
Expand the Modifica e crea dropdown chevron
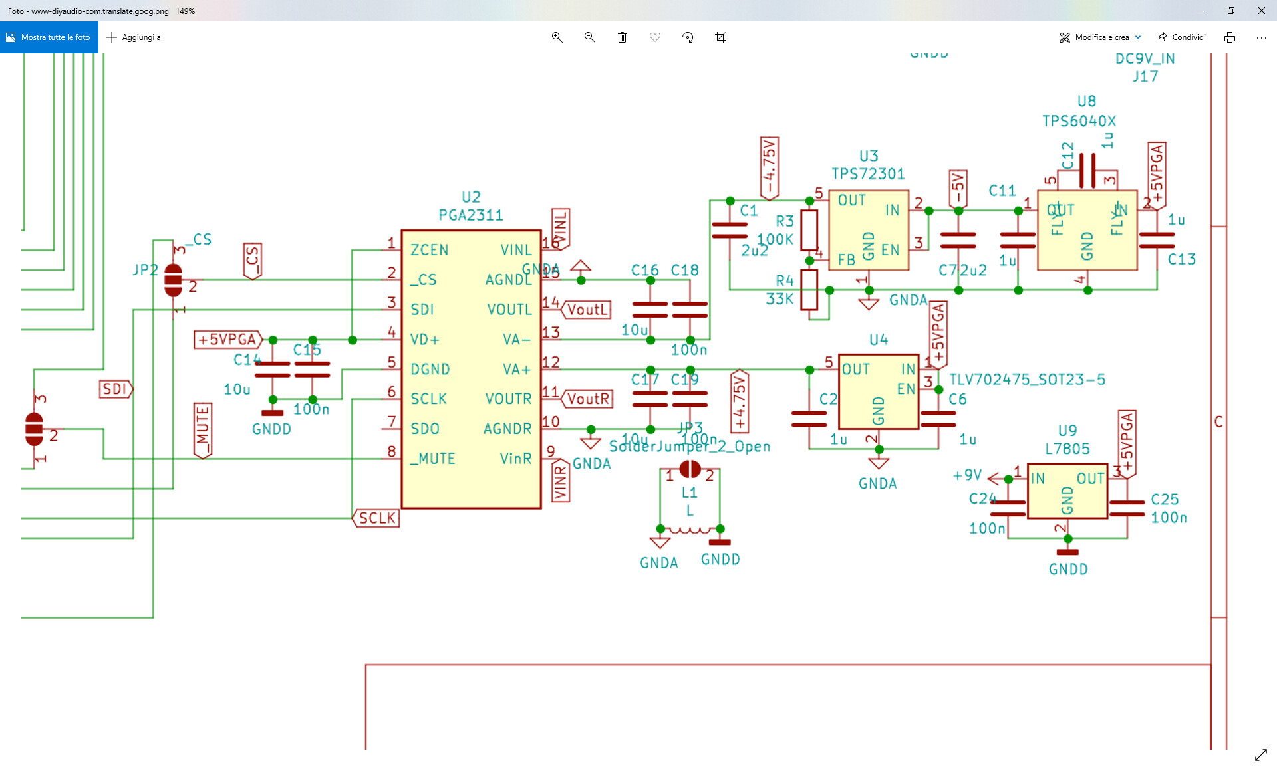1137,37
